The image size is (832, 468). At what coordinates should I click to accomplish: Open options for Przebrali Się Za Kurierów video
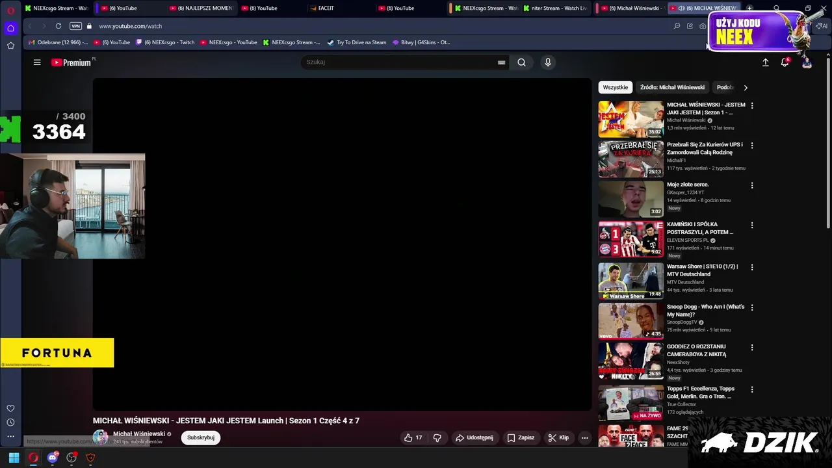coord(752,145)
